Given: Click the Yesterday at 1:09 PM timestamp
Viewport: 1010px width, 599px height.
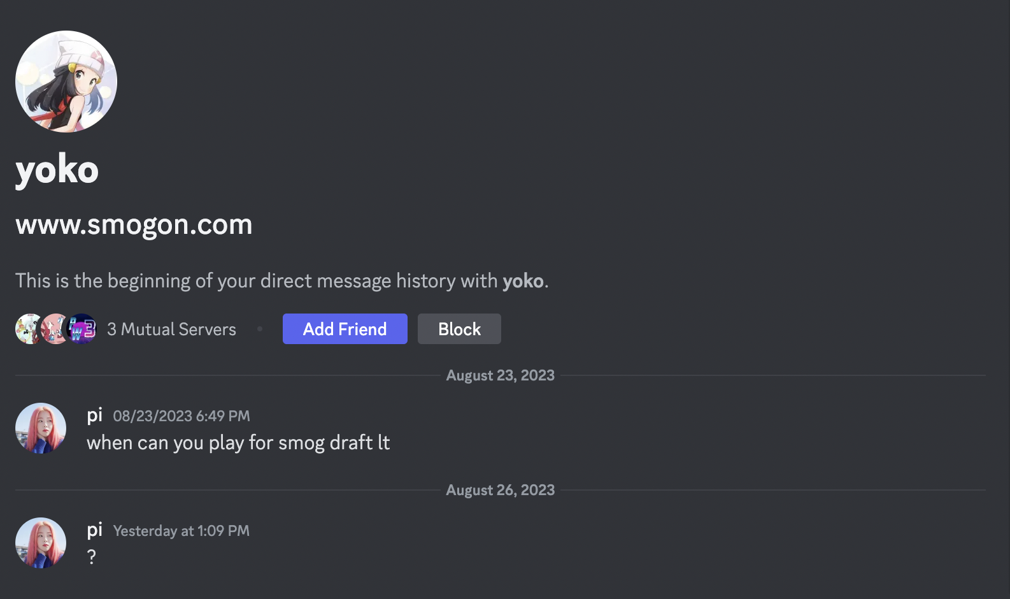Looking at the screenshot, I should tap(181, 531).
